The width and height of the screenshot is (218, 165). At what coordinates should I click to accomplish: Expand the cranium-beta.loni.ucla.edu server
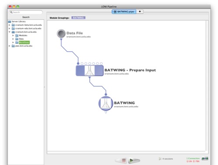[10, 25]
